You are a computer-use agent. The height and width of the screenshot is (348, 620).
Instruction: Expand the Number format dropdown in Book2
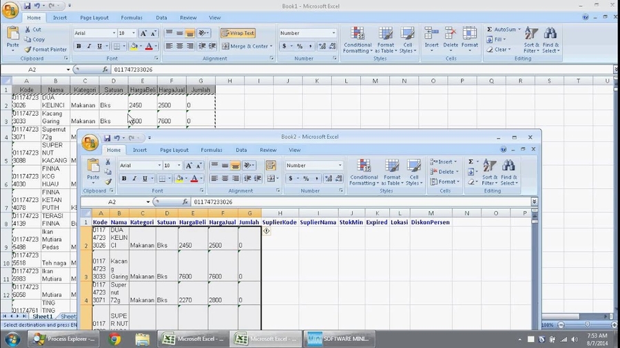click(340, 166)
